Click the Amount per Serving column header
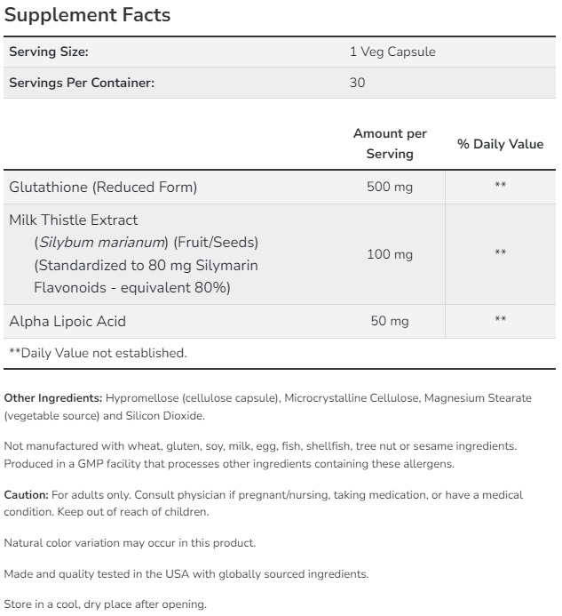 click(x=390, y=144)
